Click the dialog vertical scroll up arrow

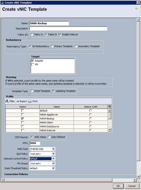tap(138, 20)
